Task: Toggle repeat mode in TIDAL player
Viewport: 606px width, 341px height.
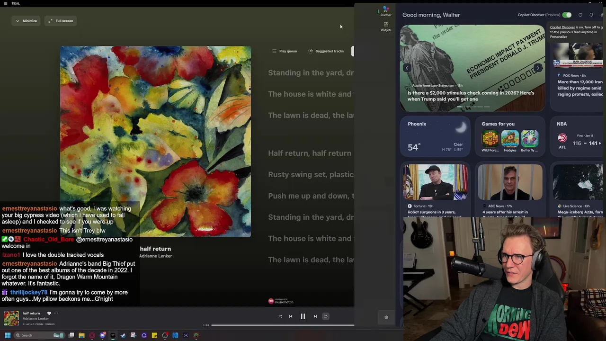Action: [x=326, y=316]
